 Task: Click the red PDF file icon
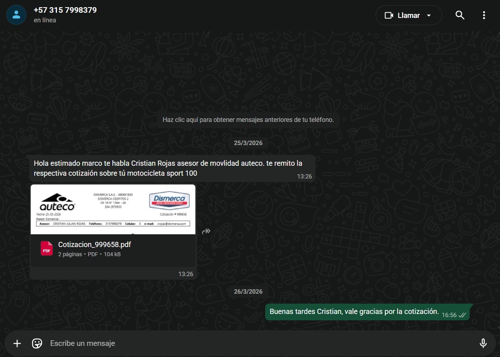(47, 249)
